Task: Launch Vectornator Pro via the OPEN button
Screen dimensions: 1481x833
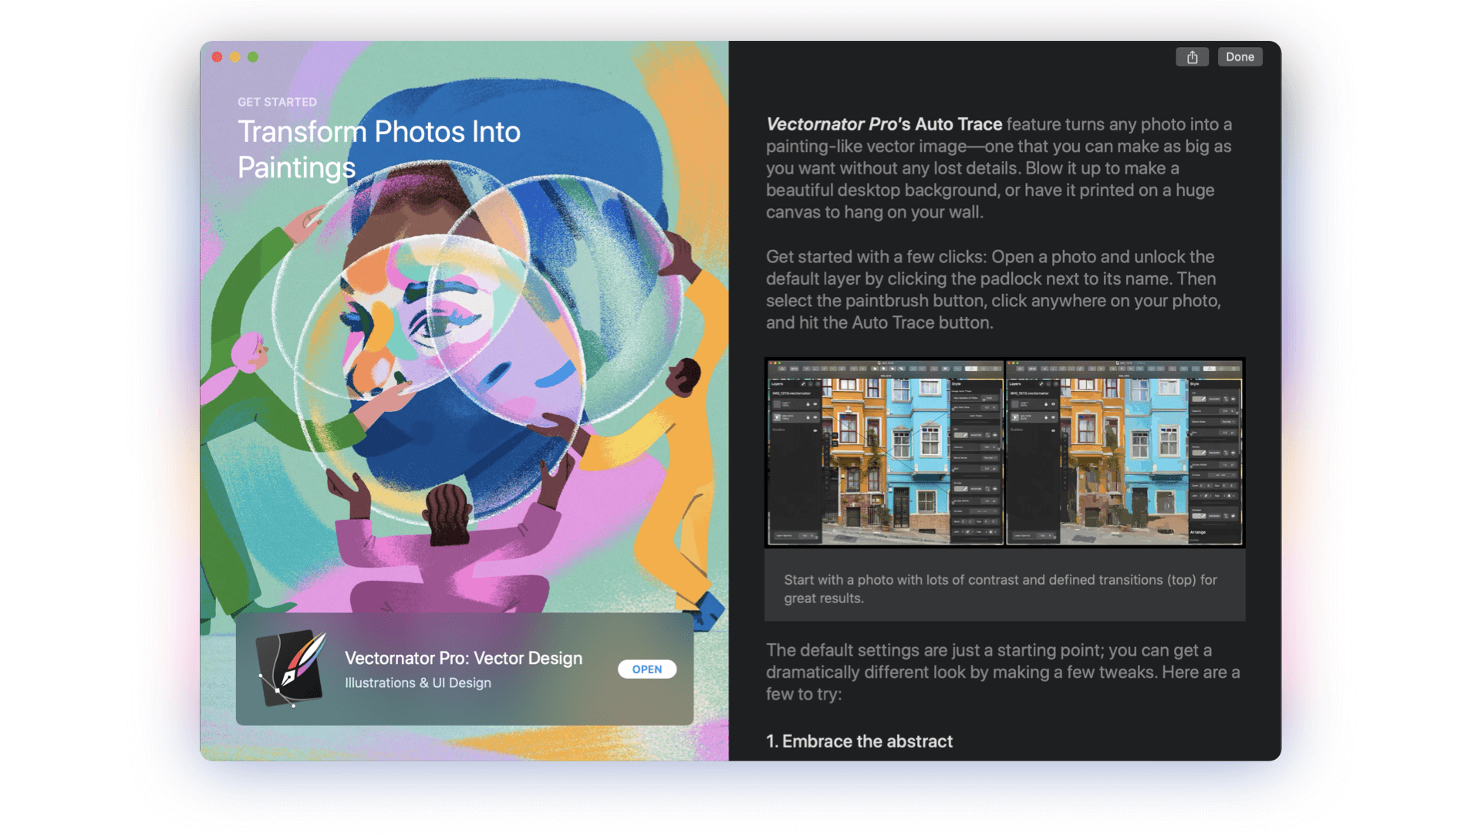Action: tap(647, 669)
